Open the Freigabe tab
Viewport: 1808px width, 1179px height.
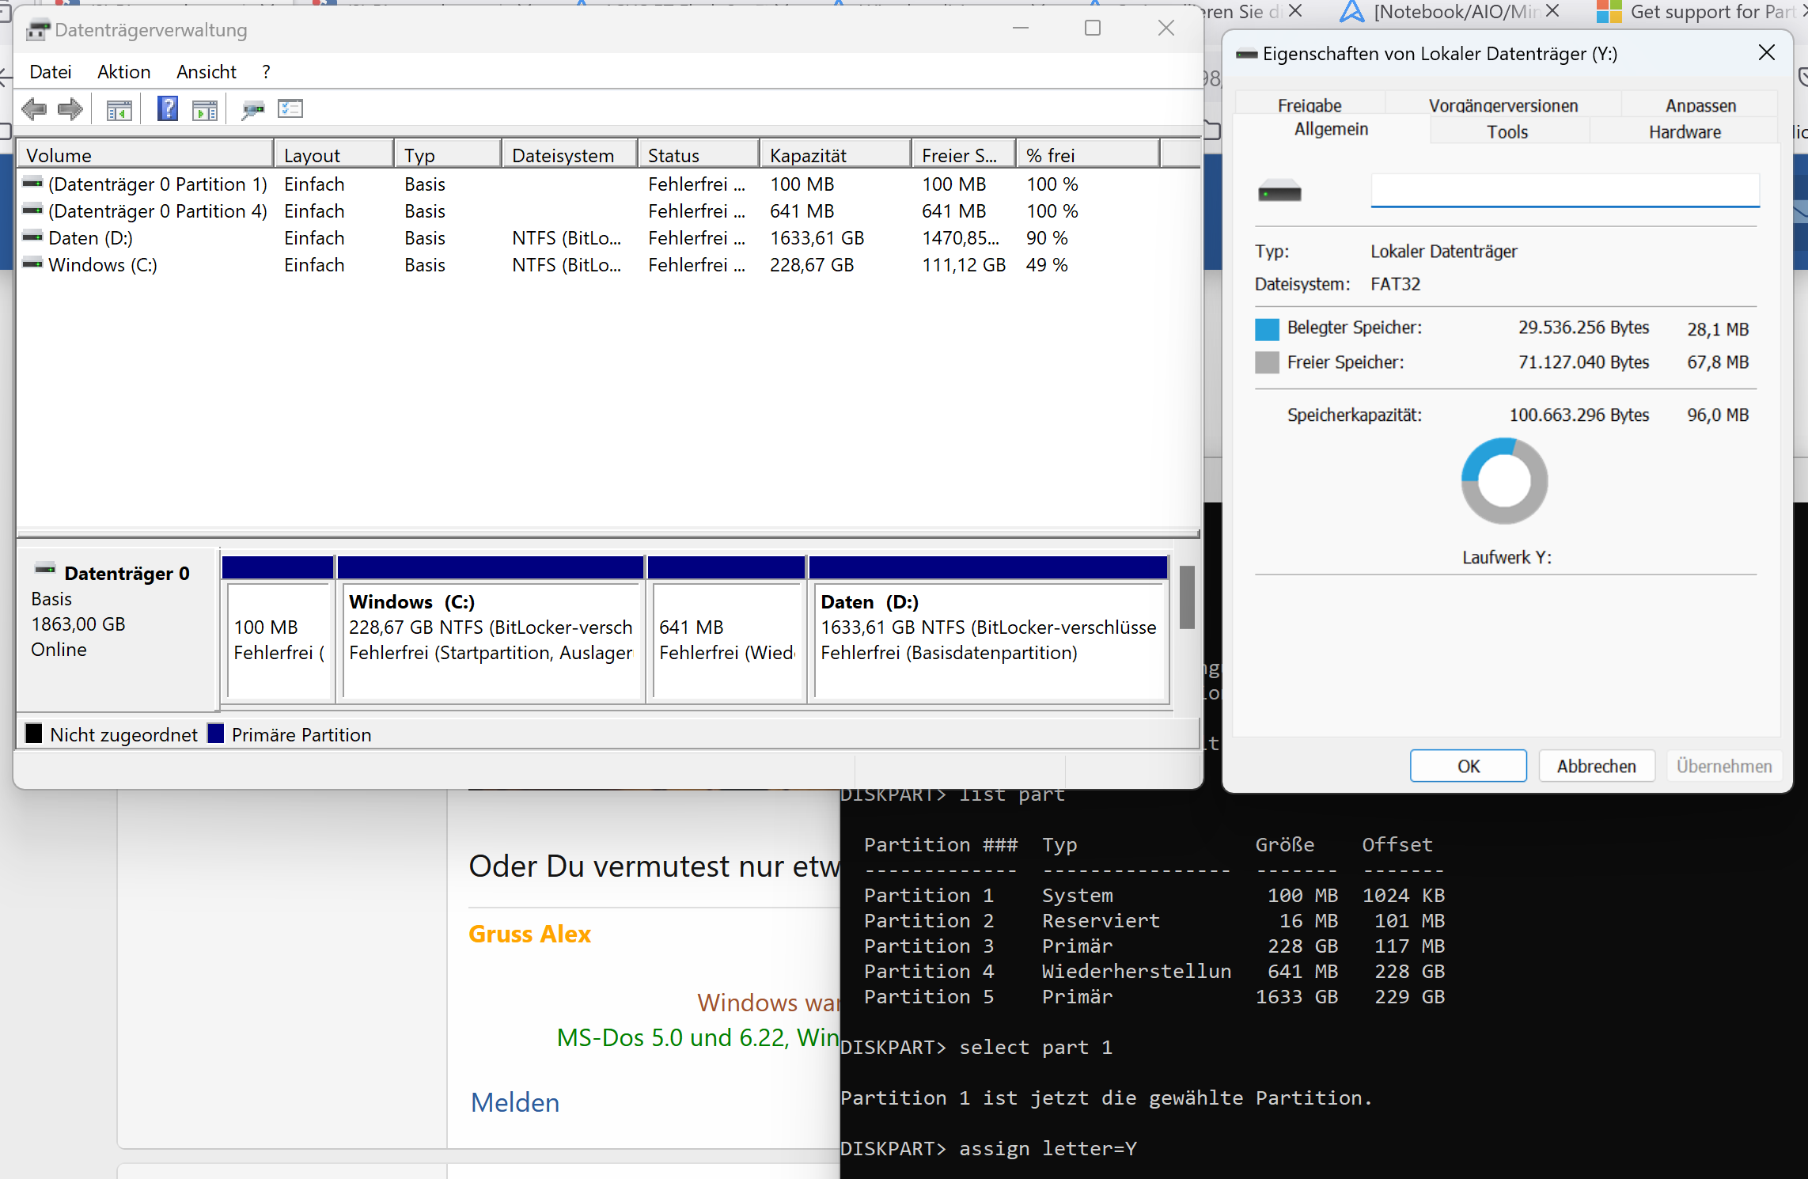pyautogui.click(x=1310, y=105)
